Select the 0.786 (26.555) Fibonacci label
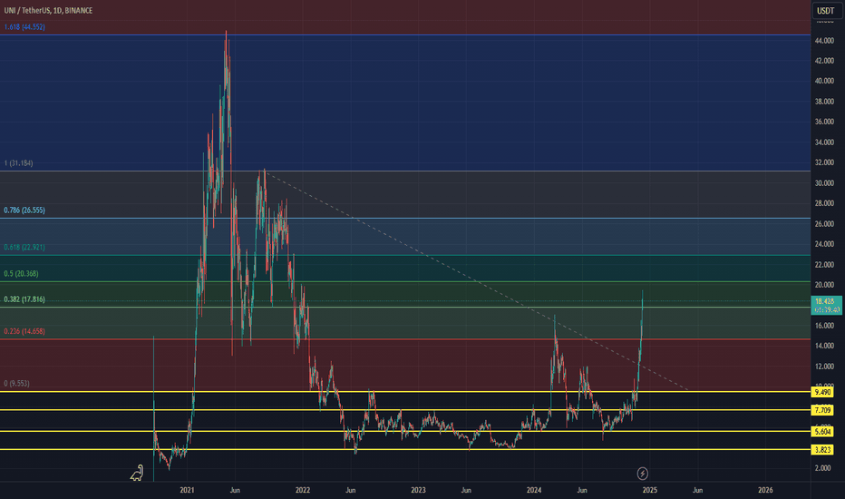 24,210
